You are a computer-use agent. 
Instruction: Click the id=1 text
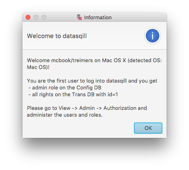(113, 95)
